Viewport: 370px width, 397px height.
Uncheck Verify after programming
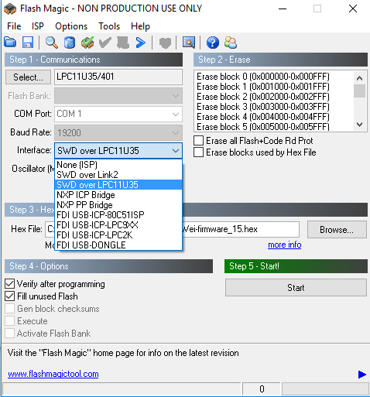[9, 284]
